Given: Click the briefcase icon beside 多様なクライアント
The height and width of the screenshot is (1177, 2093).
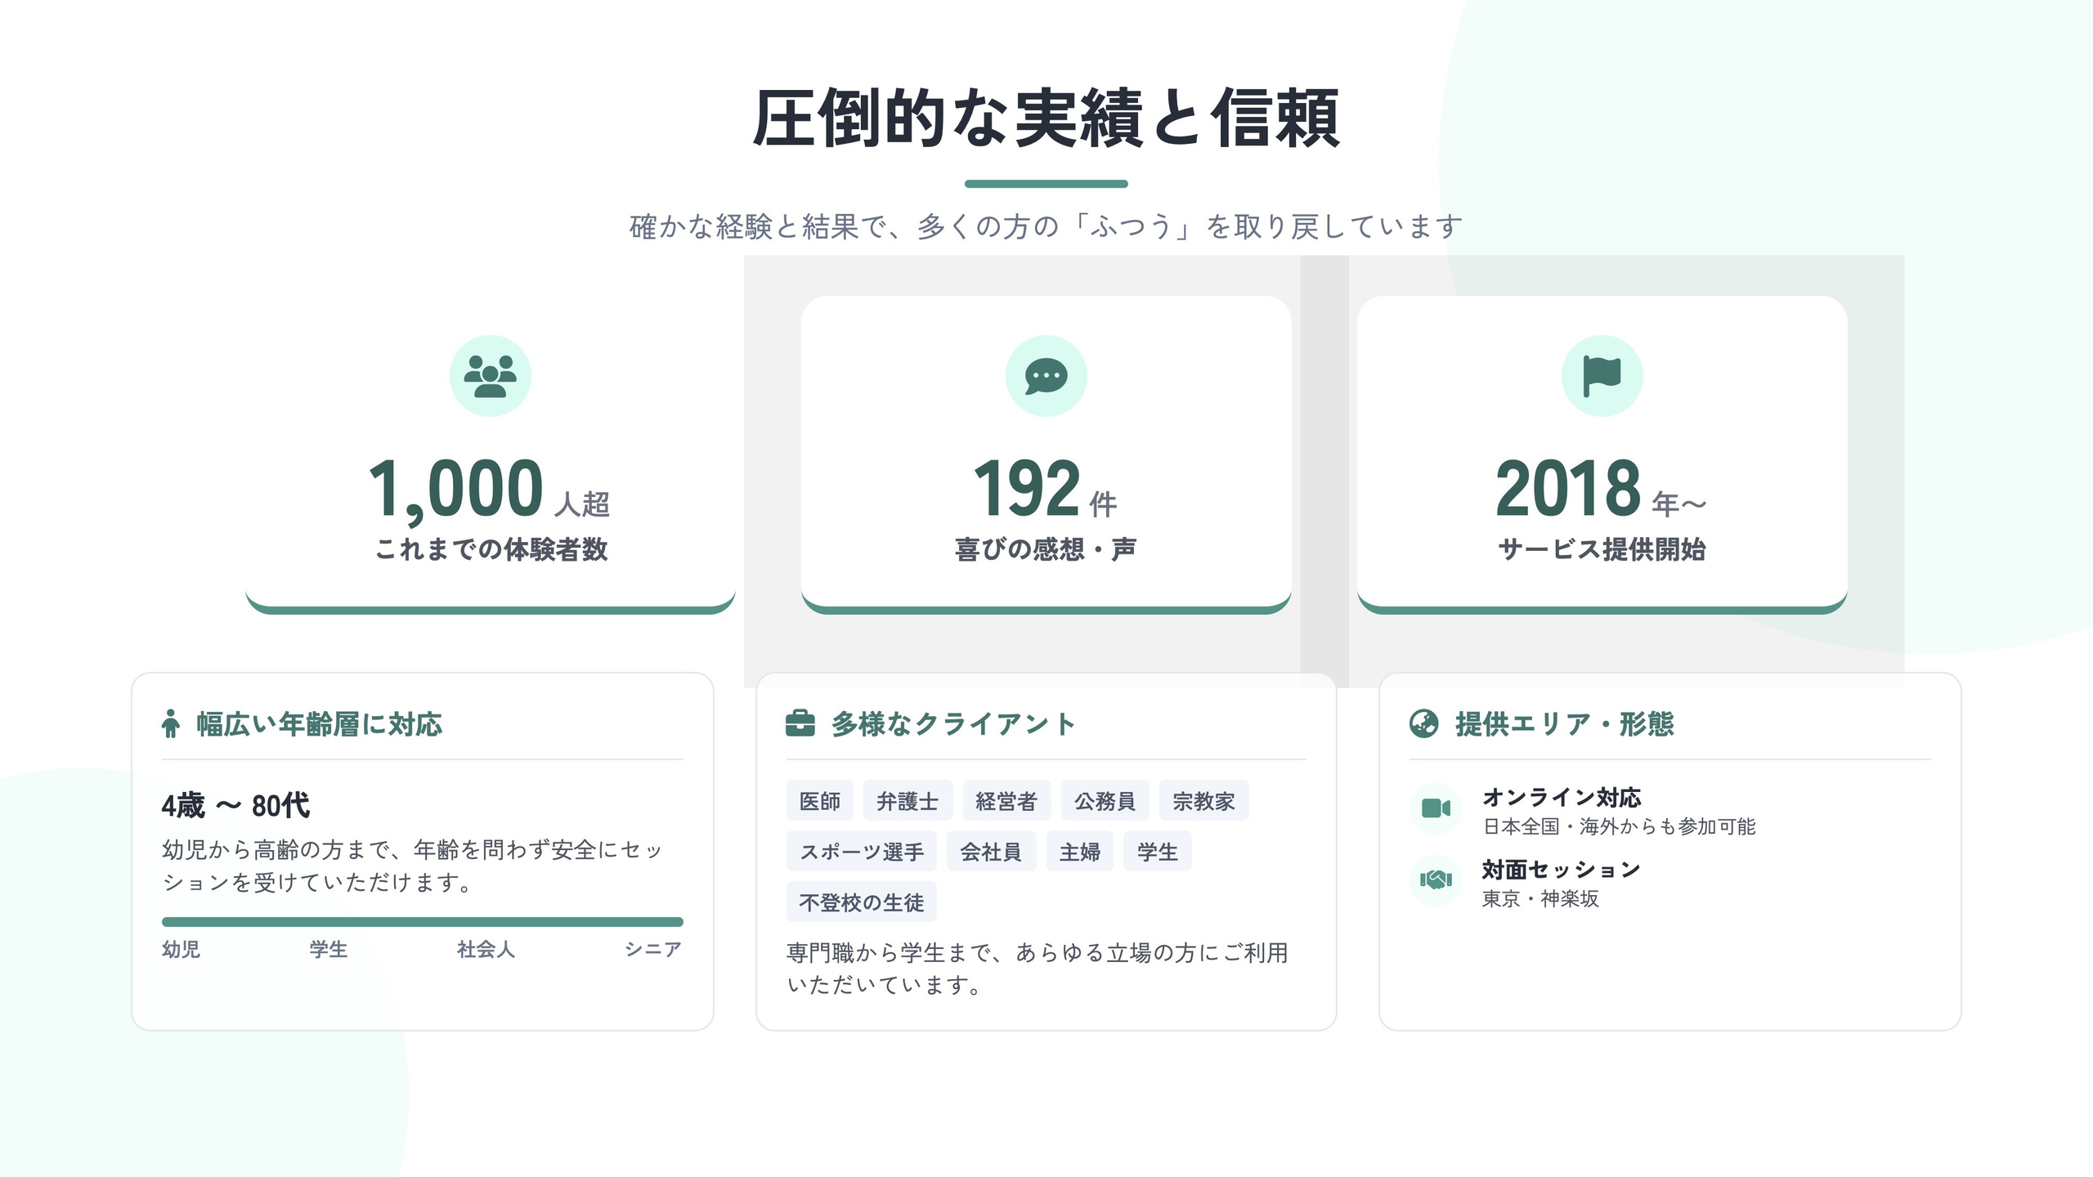Looking at the screenshot, I should point(800,724).
